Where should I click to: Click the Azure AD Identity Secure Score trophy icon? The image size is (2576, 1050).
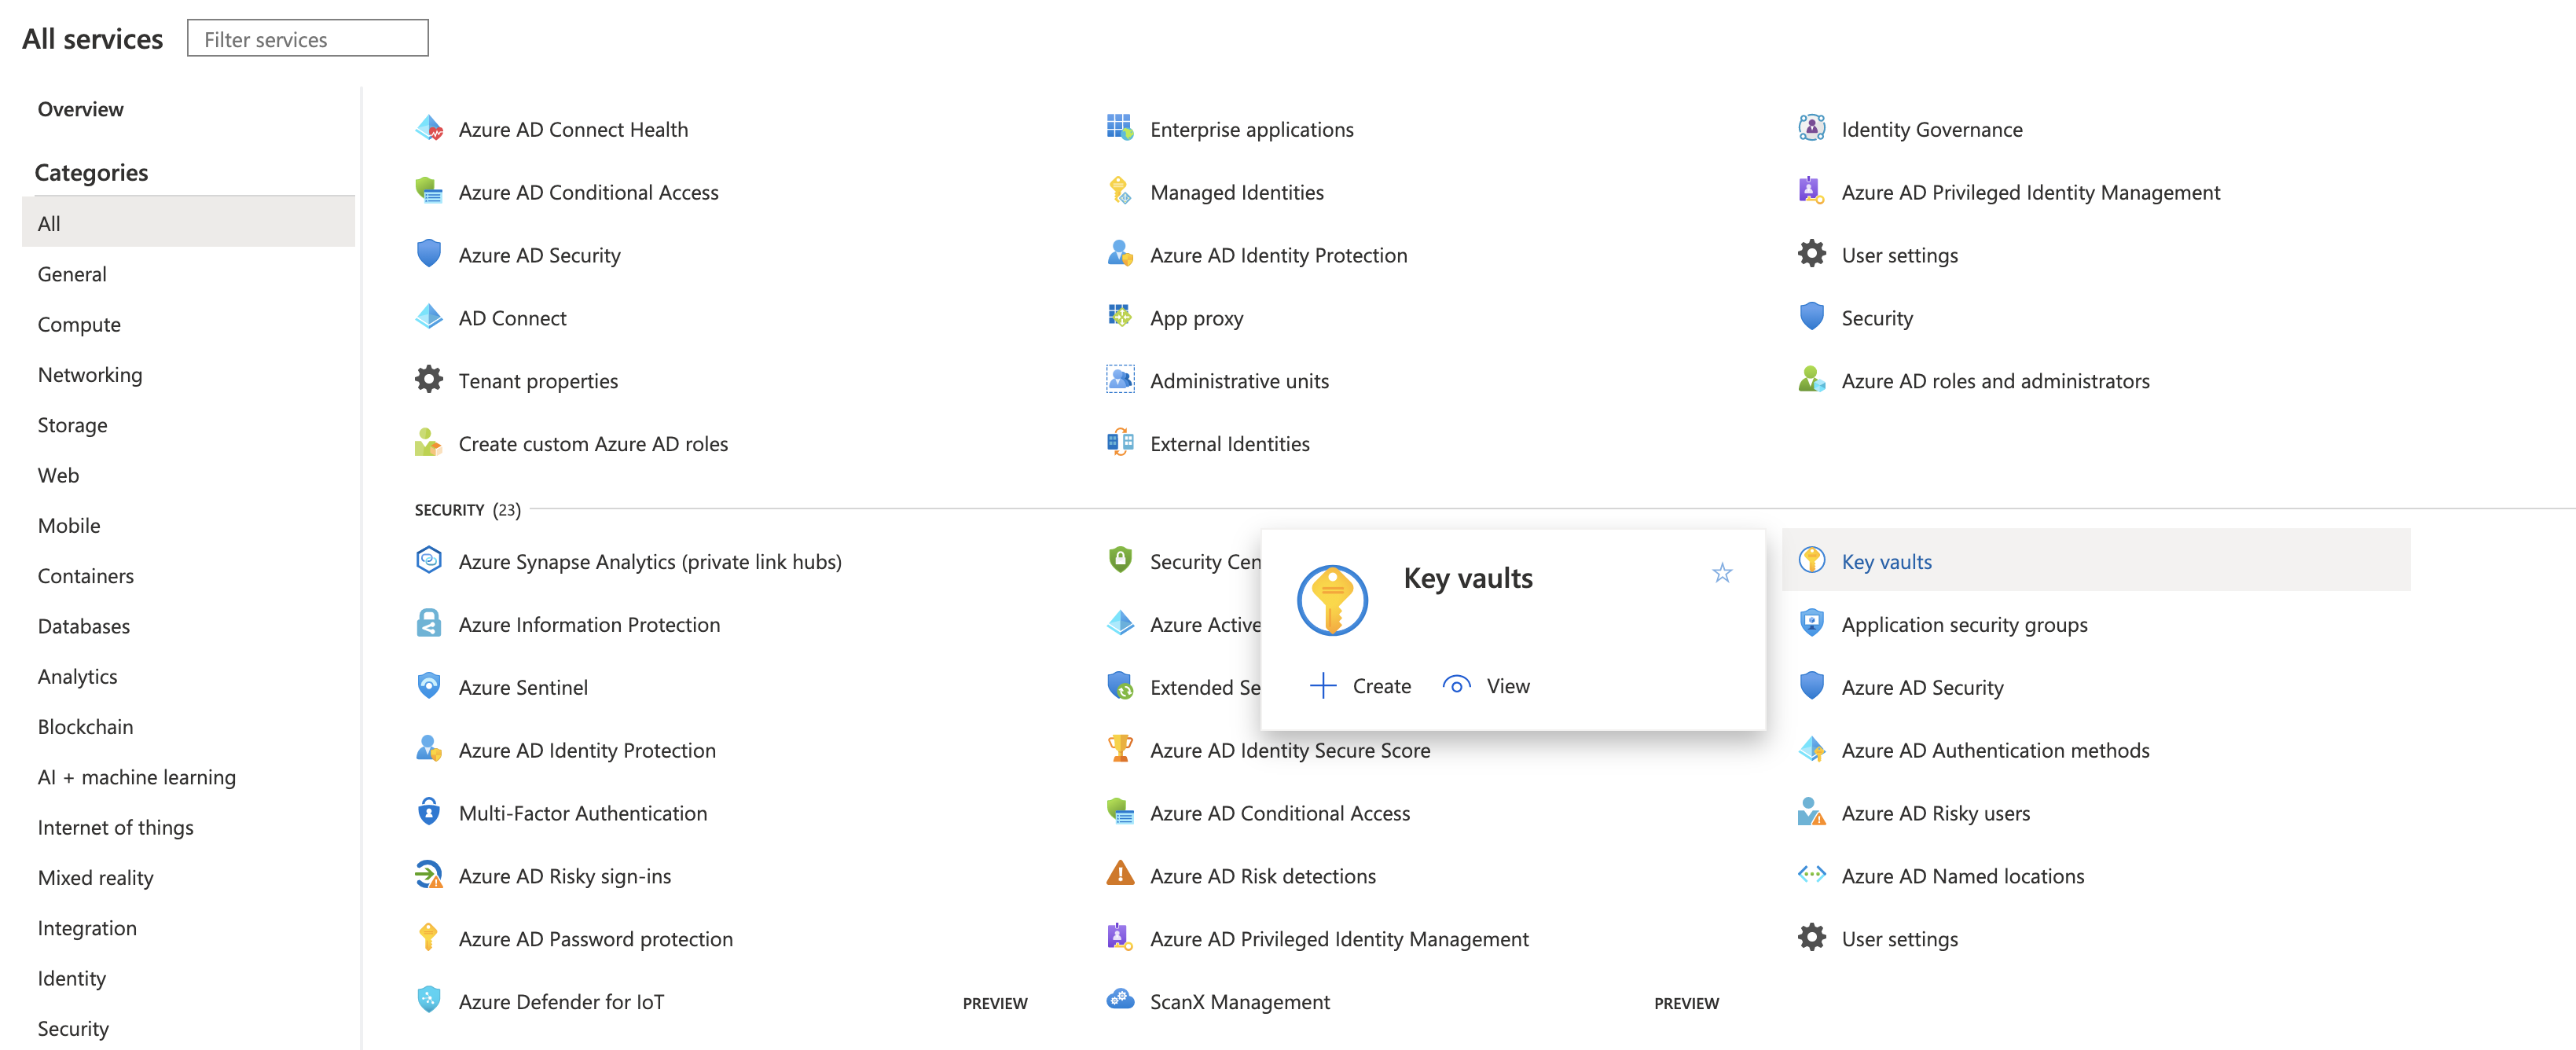point(1120,749)
